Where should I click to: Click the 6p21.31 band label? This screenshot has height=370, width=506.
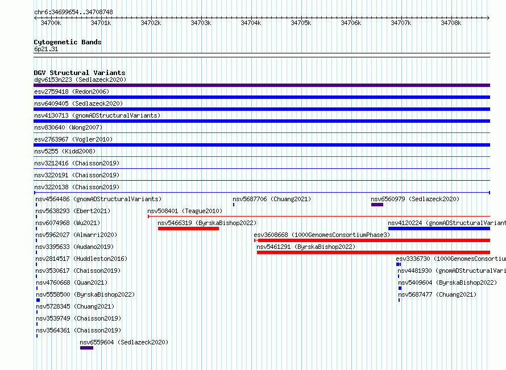point(46,49)
